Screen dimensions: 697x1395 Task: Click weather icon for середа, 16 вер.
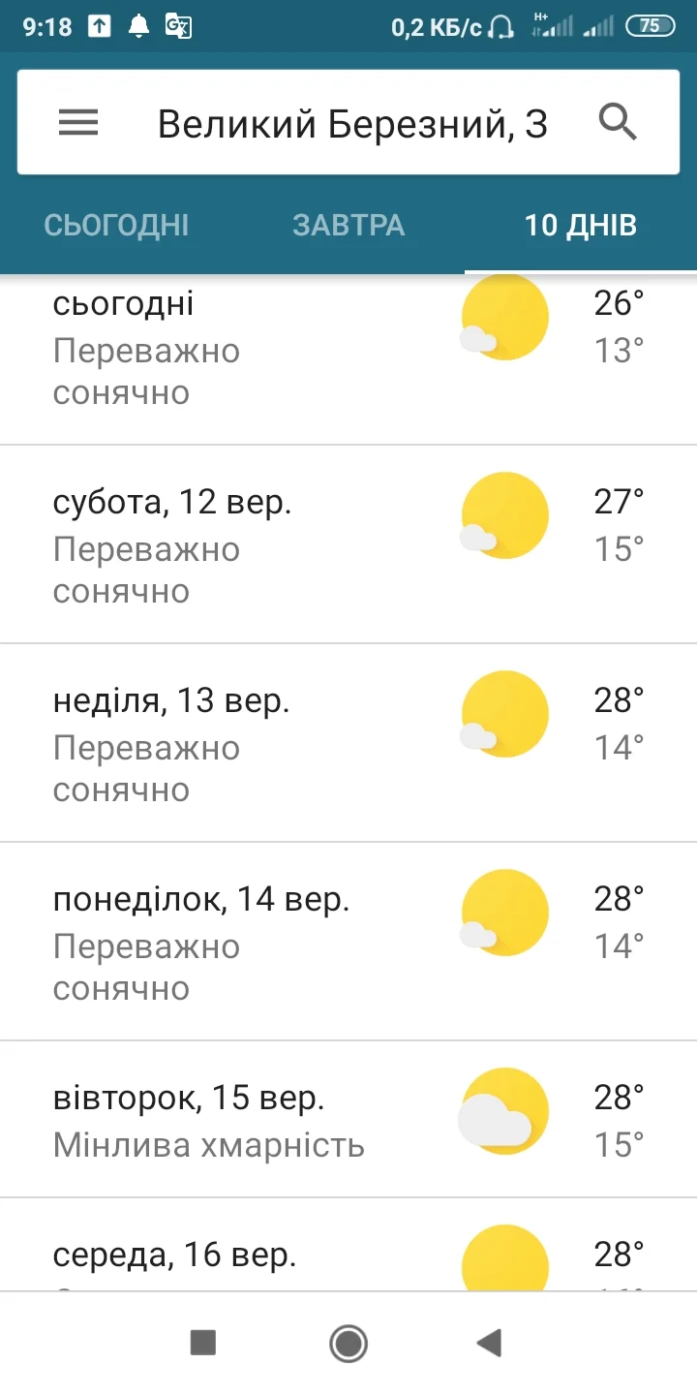point(503,1259)
